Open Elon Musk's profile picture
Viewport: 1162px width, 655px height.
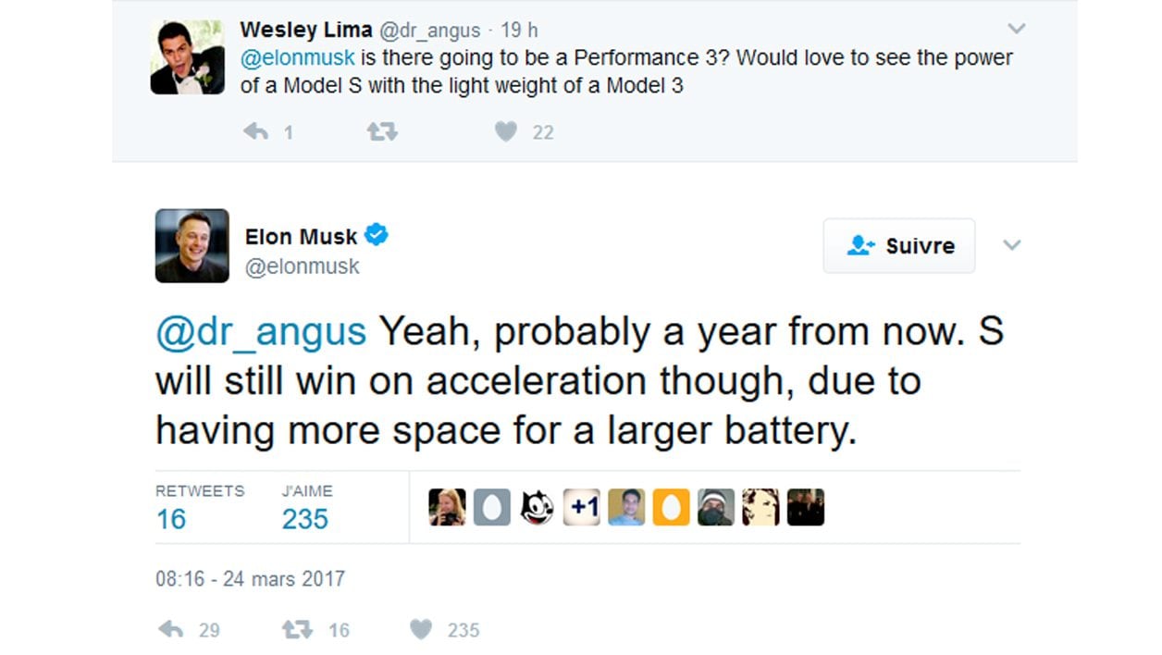coord(192,245)
